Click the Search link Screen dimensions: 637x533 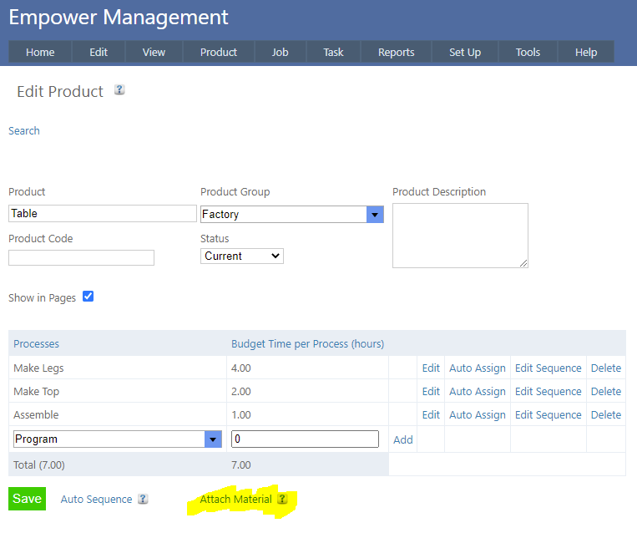pos(24,130)
